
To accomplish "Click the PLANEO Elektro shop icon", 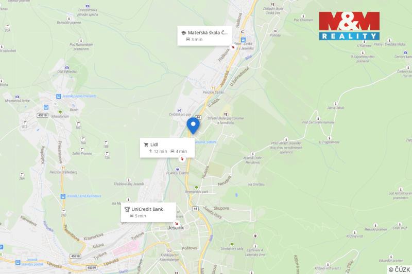I will 177,169.
